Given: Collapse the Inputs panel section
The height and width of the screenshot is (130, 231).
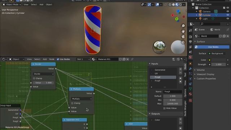Looking at the screenshot, I should click(x=150, y=64).
